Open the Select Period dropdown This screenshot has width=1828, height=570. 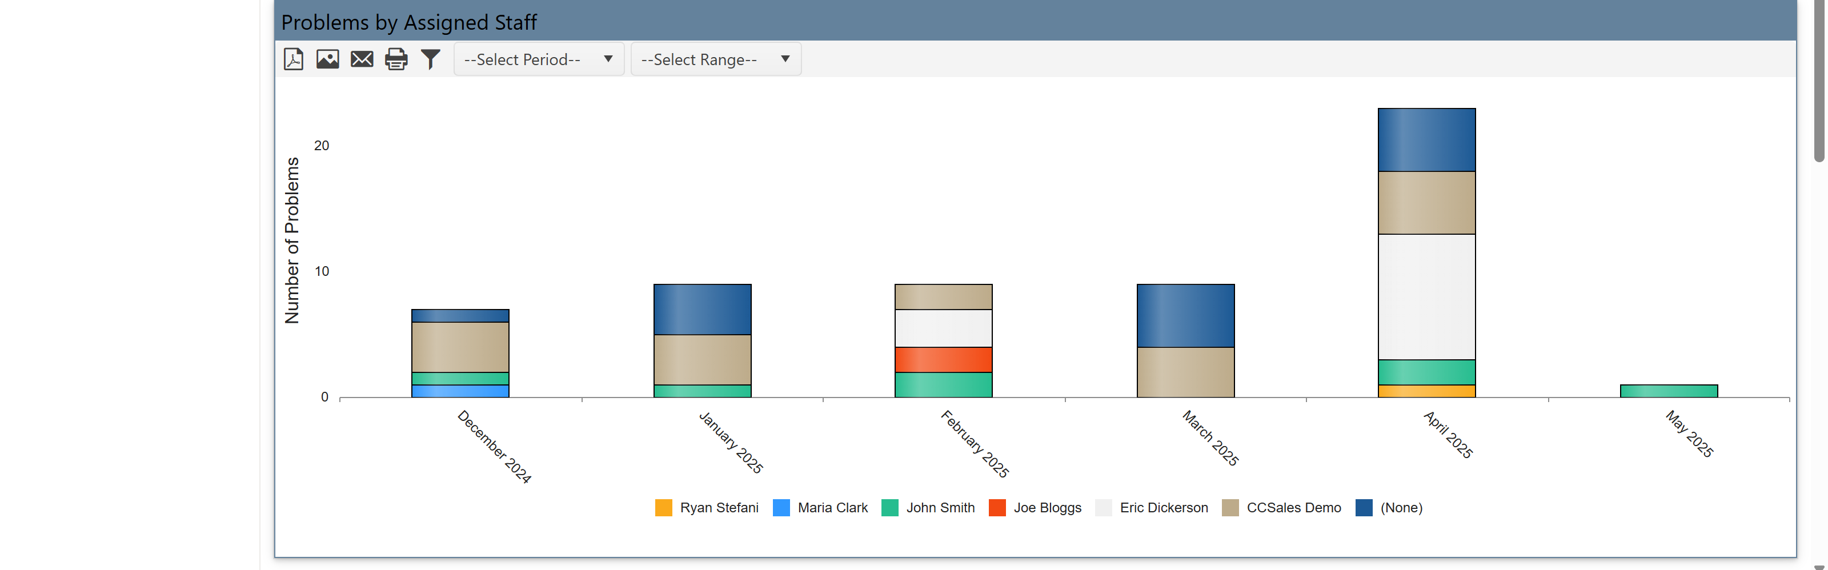coord(538,59)
